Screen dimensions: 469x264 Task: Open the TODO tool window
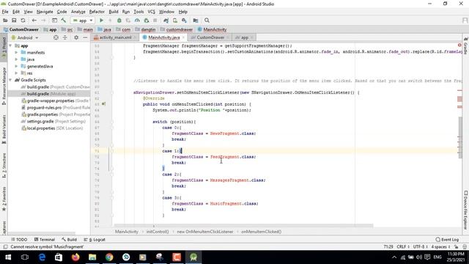19,240
